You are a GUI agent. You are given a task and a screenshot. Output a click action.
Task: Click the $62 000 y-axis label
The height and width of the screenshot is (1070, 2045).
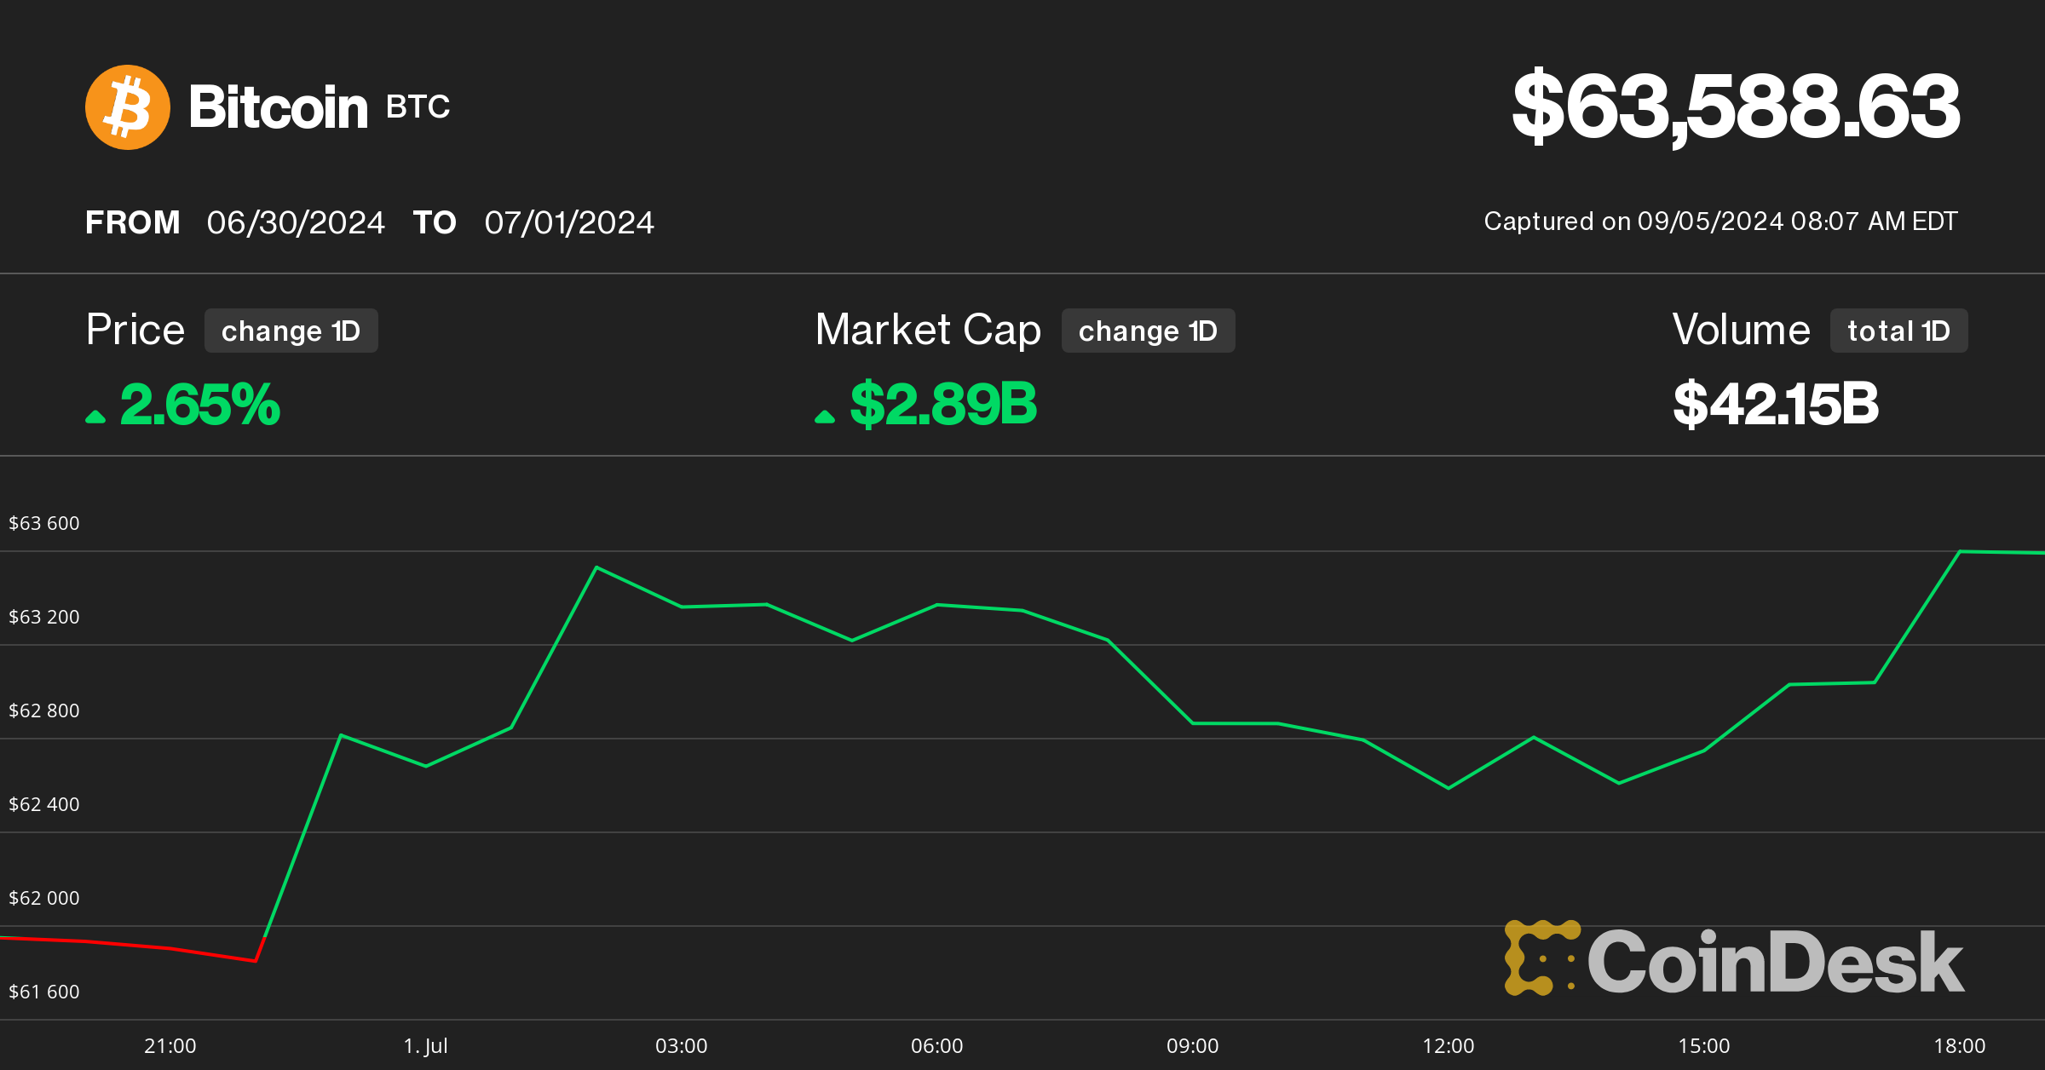(x=44, y=898)
